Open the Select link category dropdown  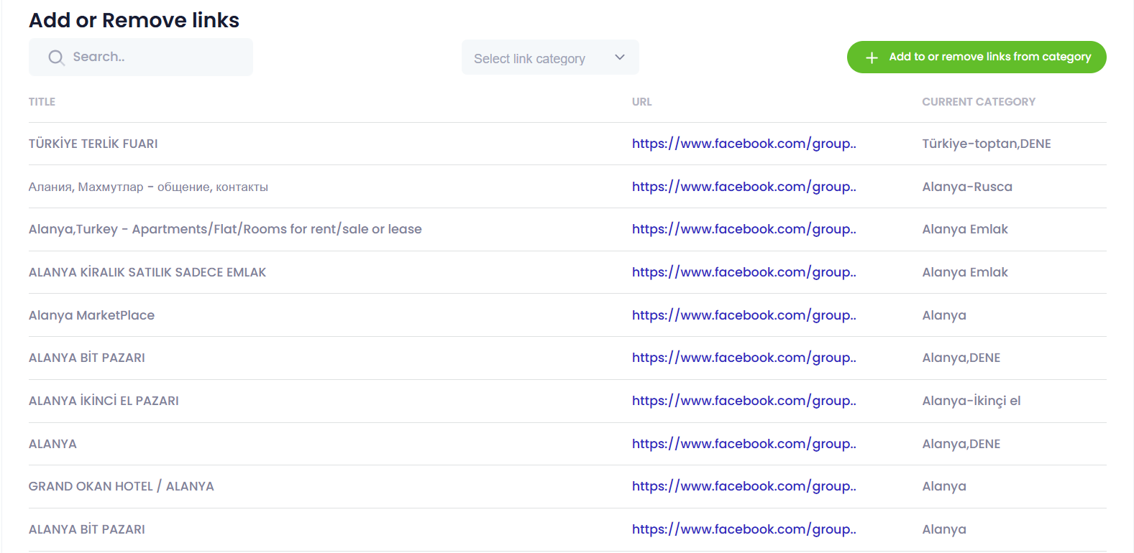point(549,57)
